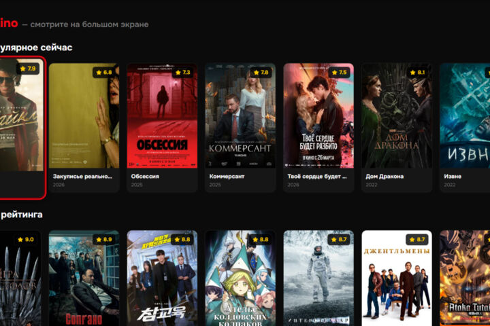Click the year 2026 under Закулисье
The width and height of the screenshot is (490, 326).
[x=59, y=185]
